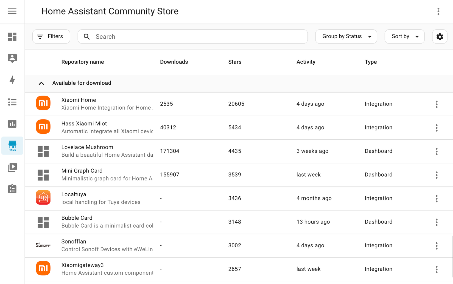Collapse the Available for download section

point(41,83)
